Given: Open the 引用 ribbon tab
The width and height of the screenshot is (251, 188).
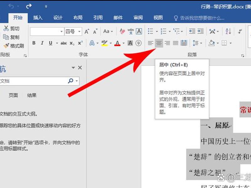Looking at the screenshot, I should (x=98, y=18).
